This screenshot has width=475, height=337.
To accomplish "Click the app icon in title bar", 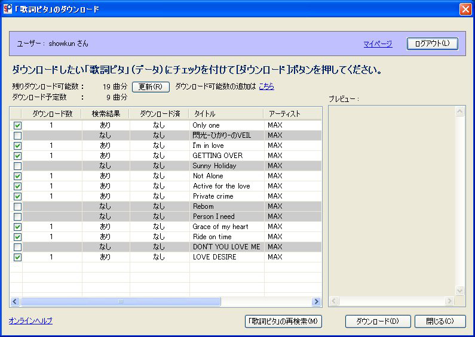I will point(7,9).
